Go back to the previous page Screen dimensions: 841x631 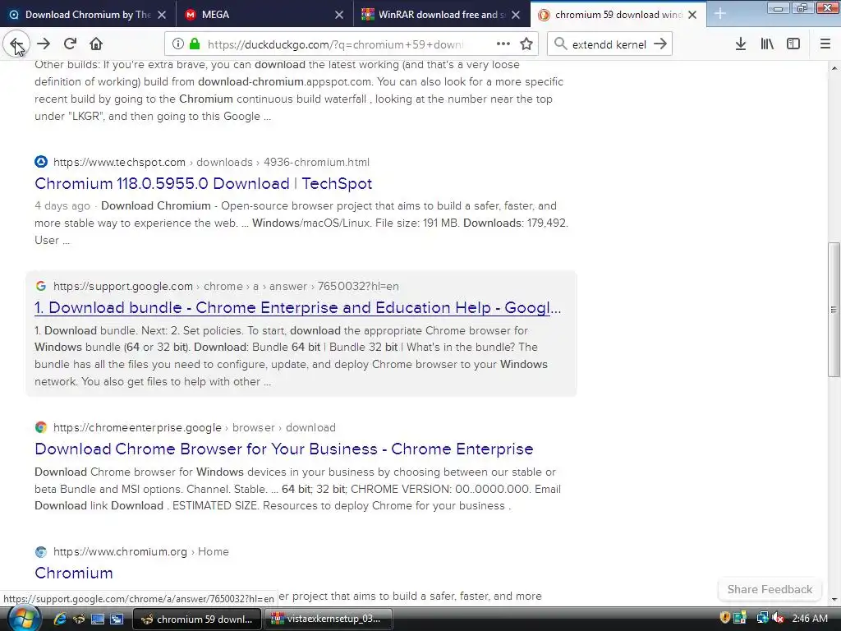pyautogui.click(x=16, y=44)
